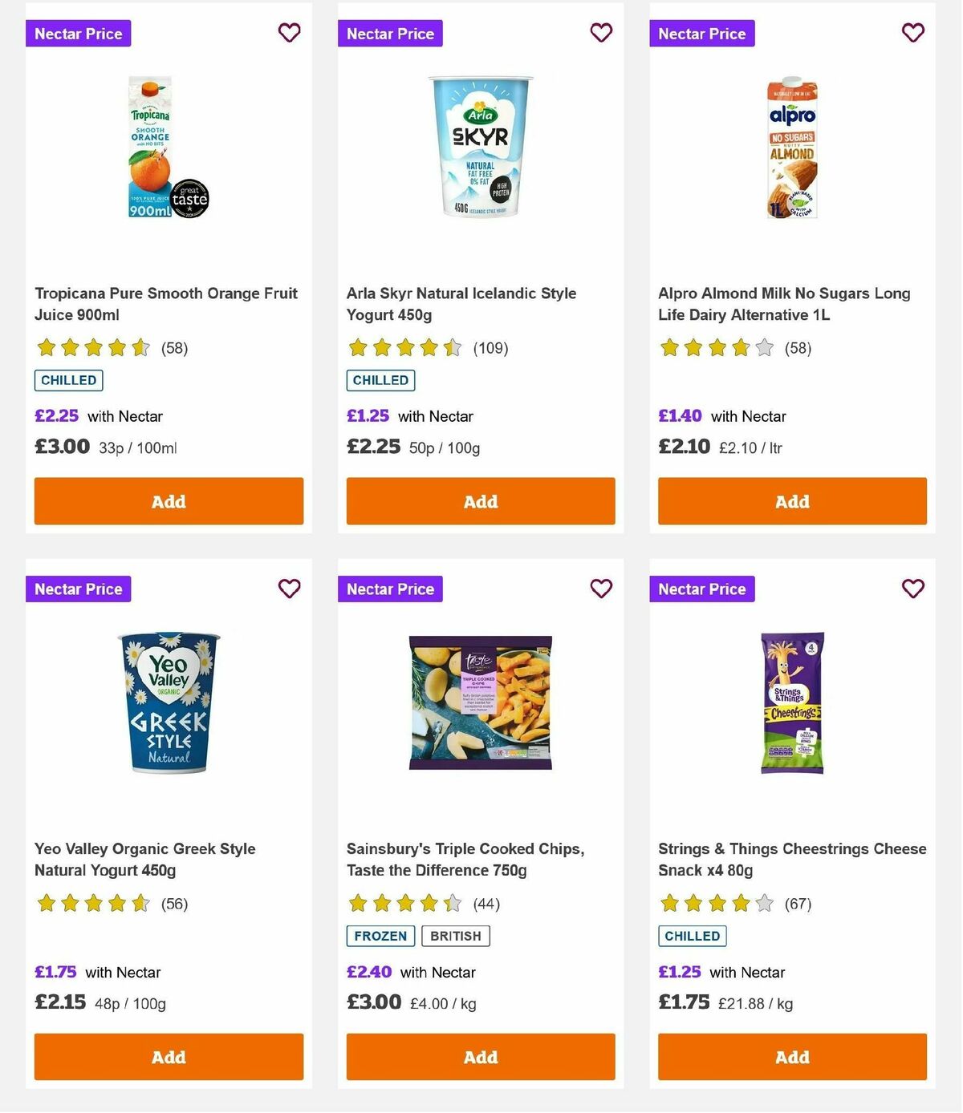Add Arla Skyr yogurt to basket
Viewport: 963px width, 1113px height.
pyautogui.click(x=480, y=501)
